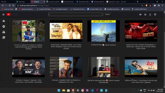Switch to the LinkedIn Riyazuddin tab
Screen dimensions: 165x93
click(98, 2)
